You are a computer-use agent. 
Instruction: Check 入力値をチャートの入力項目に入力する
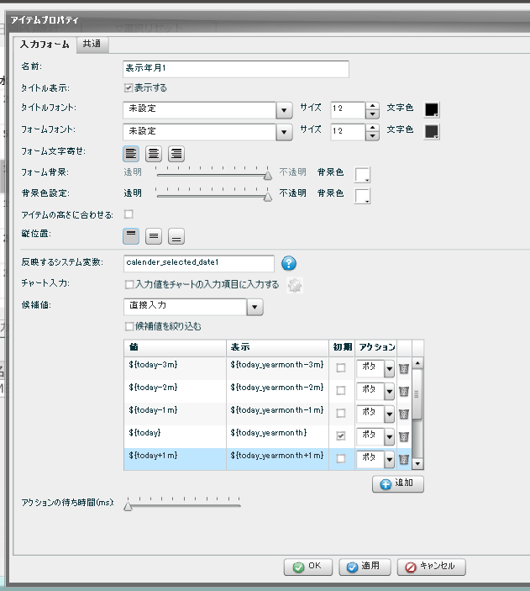click(x=129, y=284)
